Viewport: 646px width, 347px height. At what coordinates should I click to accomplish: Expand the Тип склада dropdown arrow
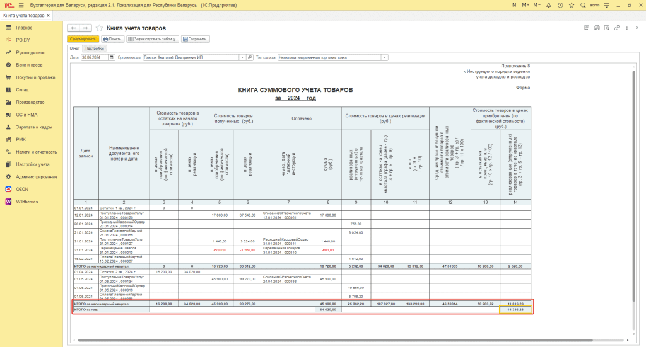[x=384, y=57]
